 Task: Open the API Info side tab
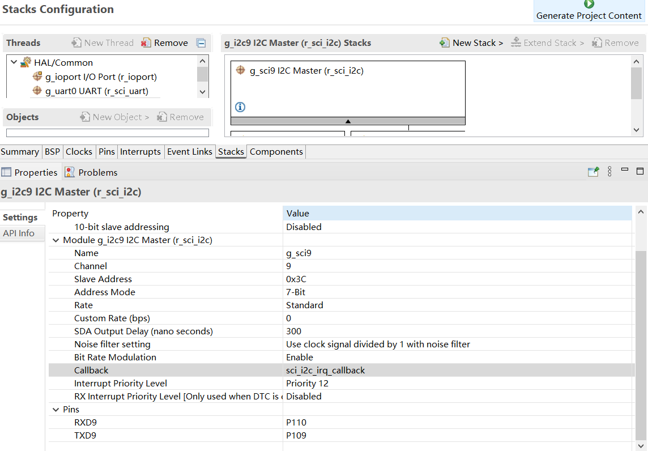coord(19,233)
